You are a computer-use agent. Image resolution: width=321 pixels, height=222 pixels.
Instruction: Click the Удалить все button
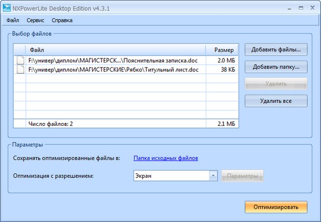[276, 101]
